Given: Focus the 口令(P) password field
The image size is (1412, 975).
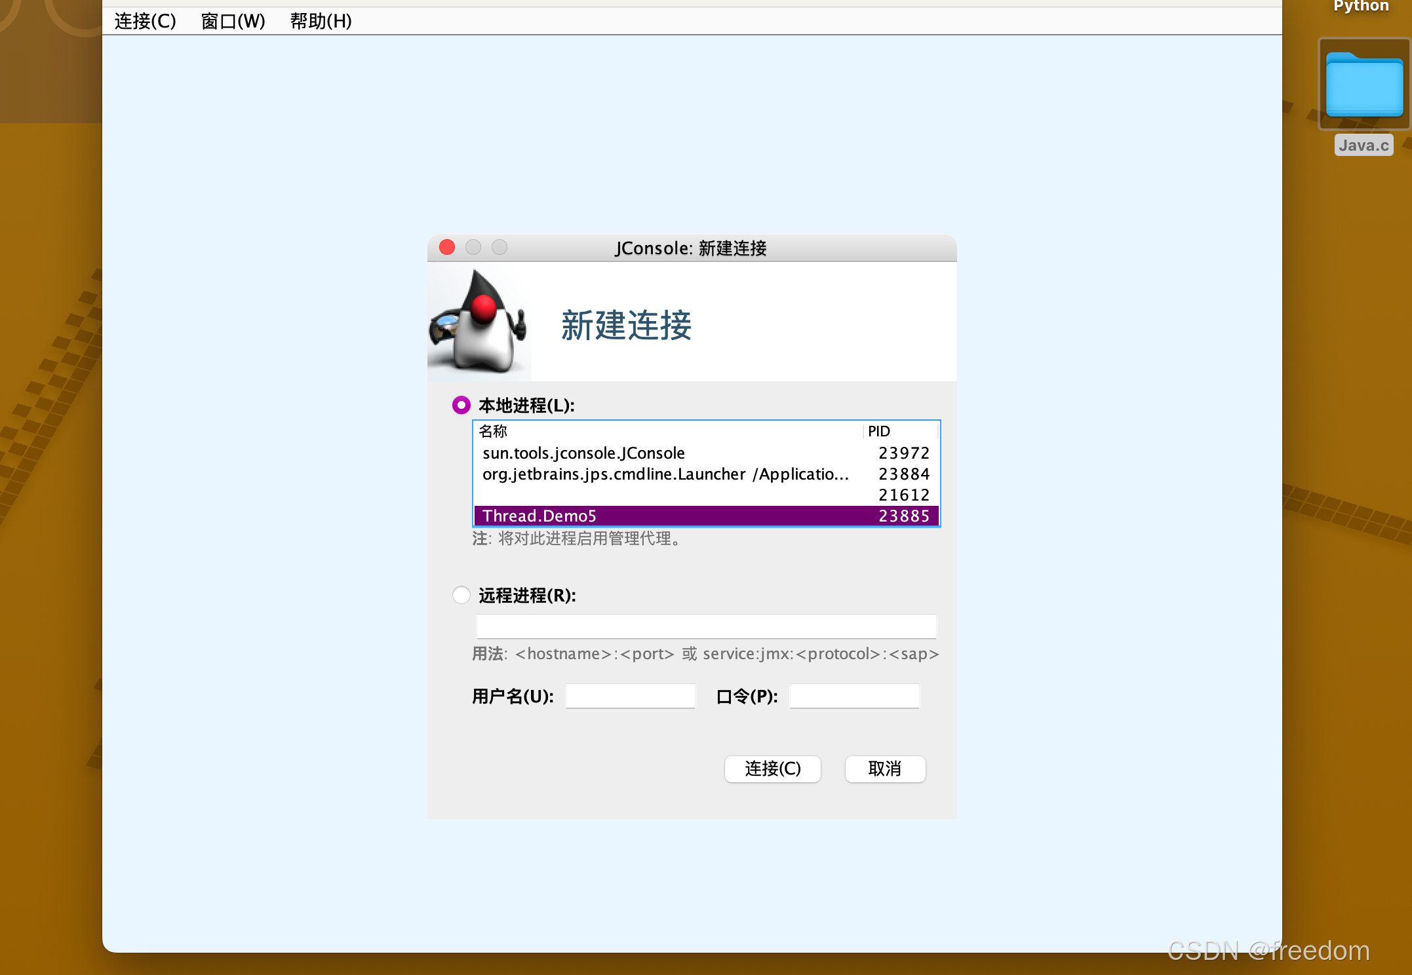Looking at the screenshot, I should pos(854,696).
